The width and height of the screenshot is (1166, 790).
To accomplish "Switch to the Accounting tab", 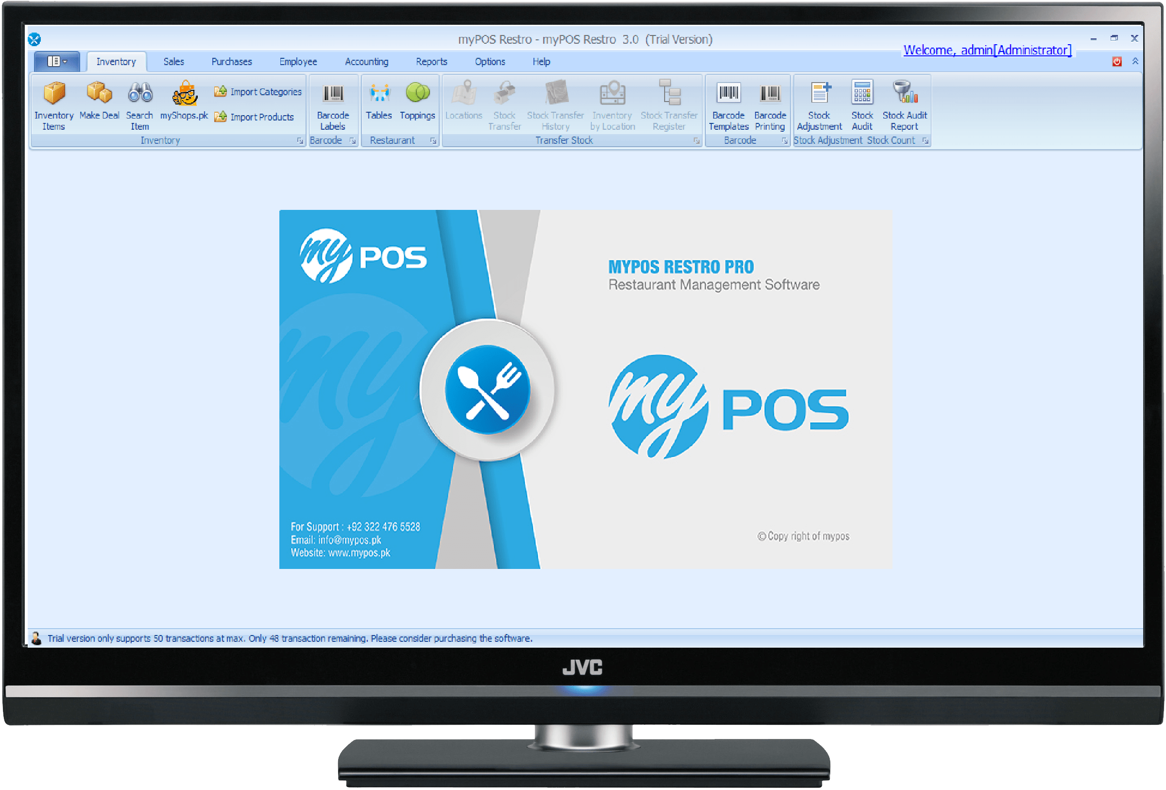I will pyautogui.click(x=367, y=62).
